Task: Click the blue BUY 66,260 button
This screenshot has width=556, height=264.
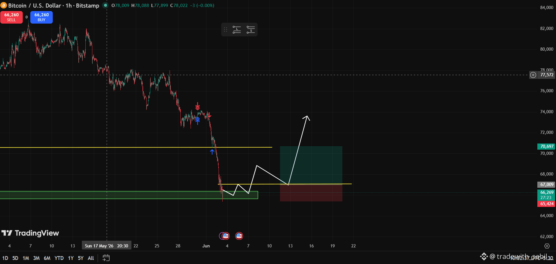Action: [41, 17]
